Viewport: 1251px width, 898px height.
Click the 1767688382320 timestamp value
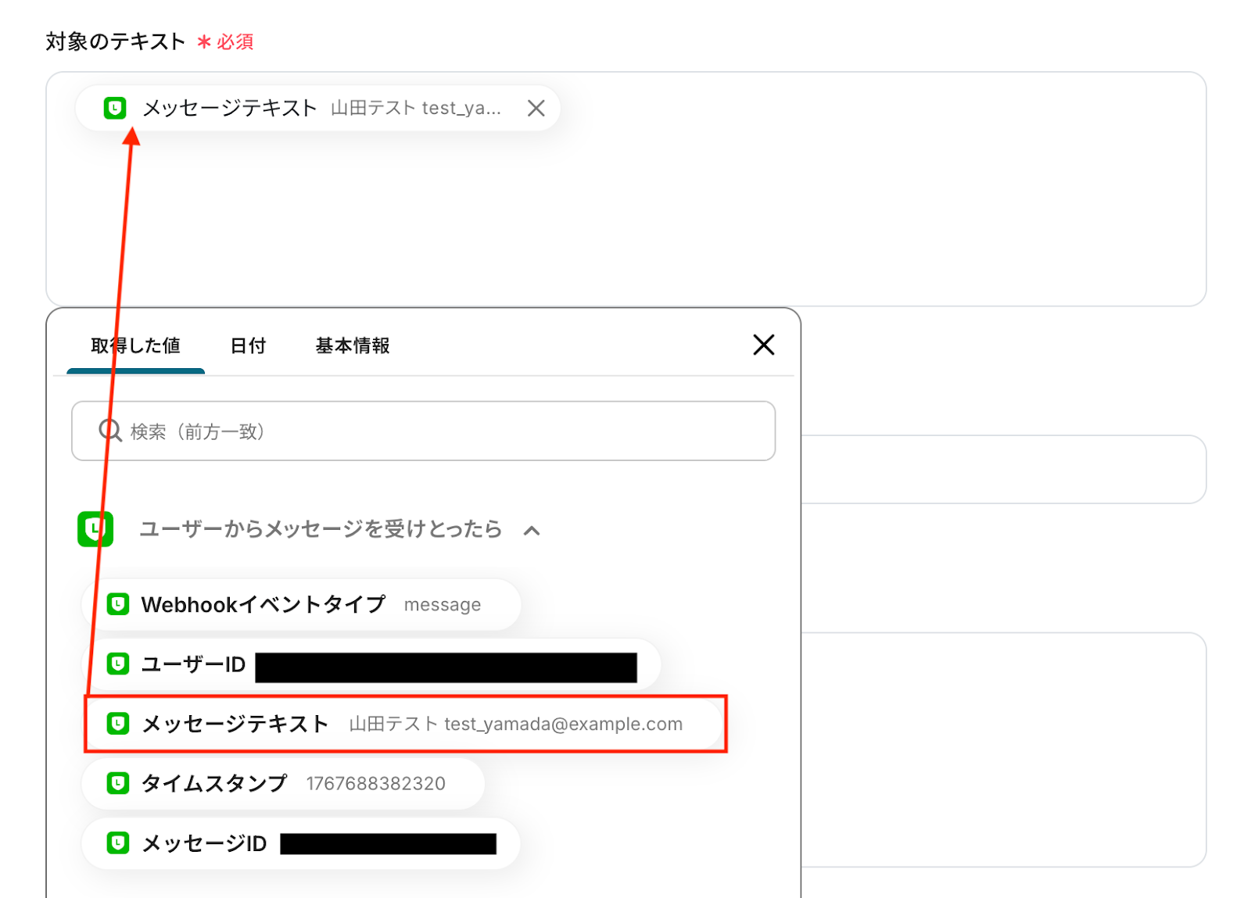(376, 784)
